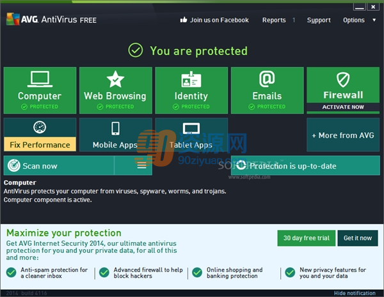Click Join us on Facebook link
Screen dimensions: 384x297
219,20
